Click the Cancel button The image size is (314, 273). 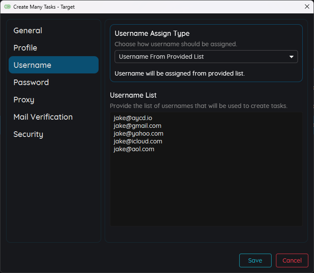coord(292,260)
